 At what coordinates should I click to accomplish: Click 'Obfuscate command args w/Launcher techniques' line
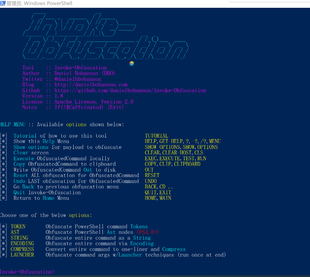(136, 255)
